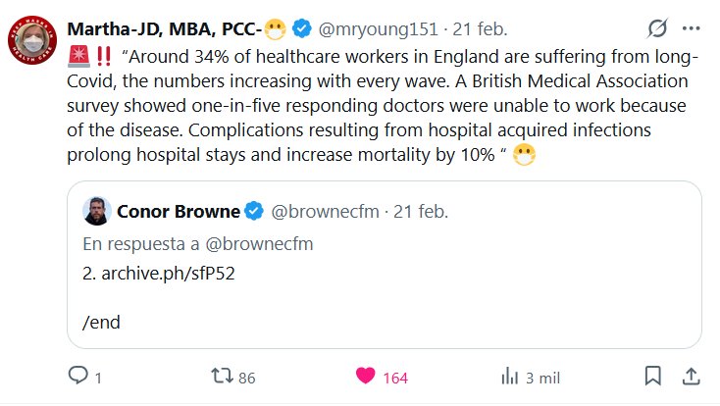This screenshot has width=720, height=406.
Task: Repost this tweet with retweet icon
Action: (x=223, y=377)
